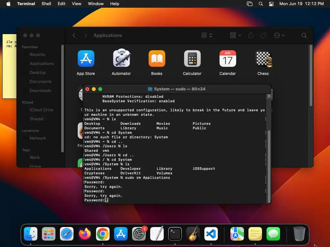Click the Stage Manager menu bar icon
330x247 pixels.
(250, 4)
